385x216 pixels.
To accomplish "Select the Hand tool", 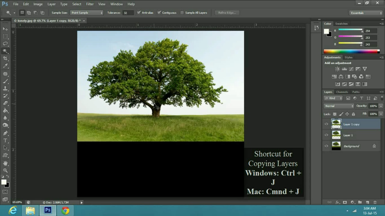I will 5,163.
